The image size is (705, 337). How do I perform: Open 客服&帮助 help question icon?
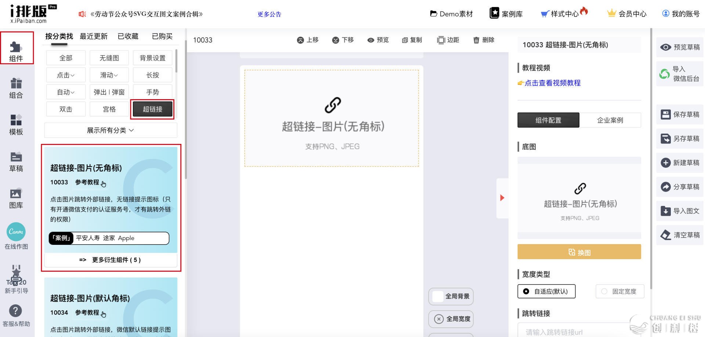(15, 311)
